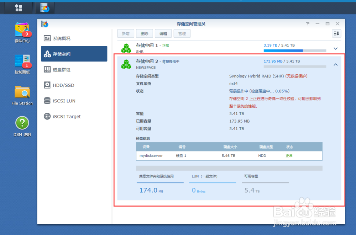Click the disk allocation gray bar
The height and width of the screenshot is (235, 356).
pos(229,168)
